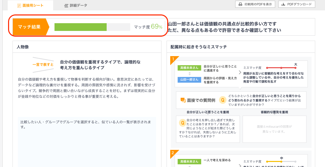Click the Q icon in 自分の考えを押し出し question box

[x=182, y=123]
